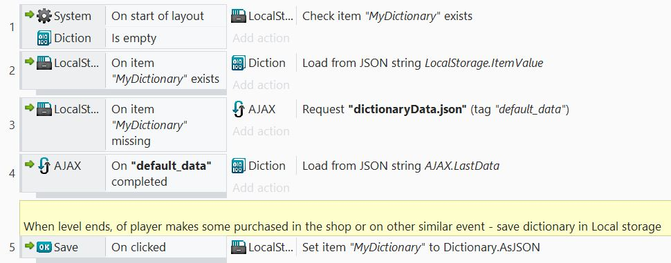Click the Dictionary icon in event 2 action
Screen dimensions: 671x263
[x=239, y=63]
